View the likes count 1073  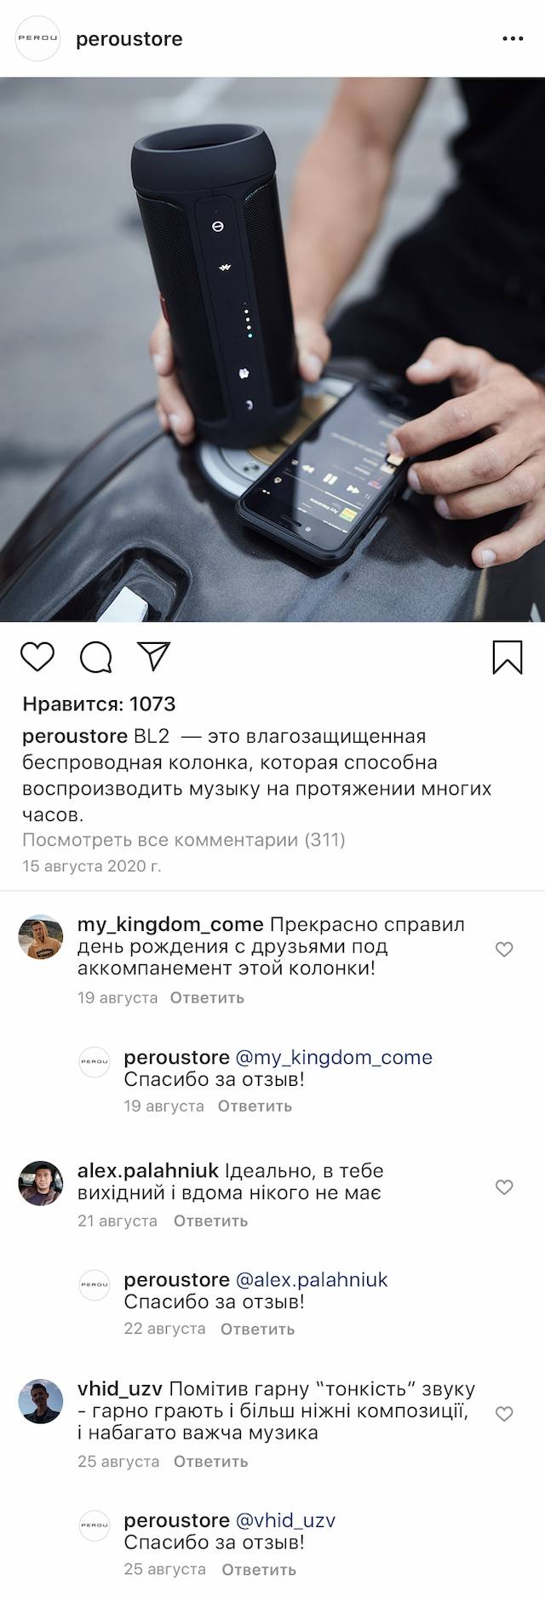tap(99, 704)
